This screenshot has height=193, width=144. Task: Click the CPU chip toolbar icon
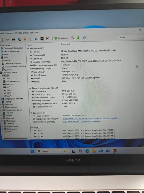[8, 40]
